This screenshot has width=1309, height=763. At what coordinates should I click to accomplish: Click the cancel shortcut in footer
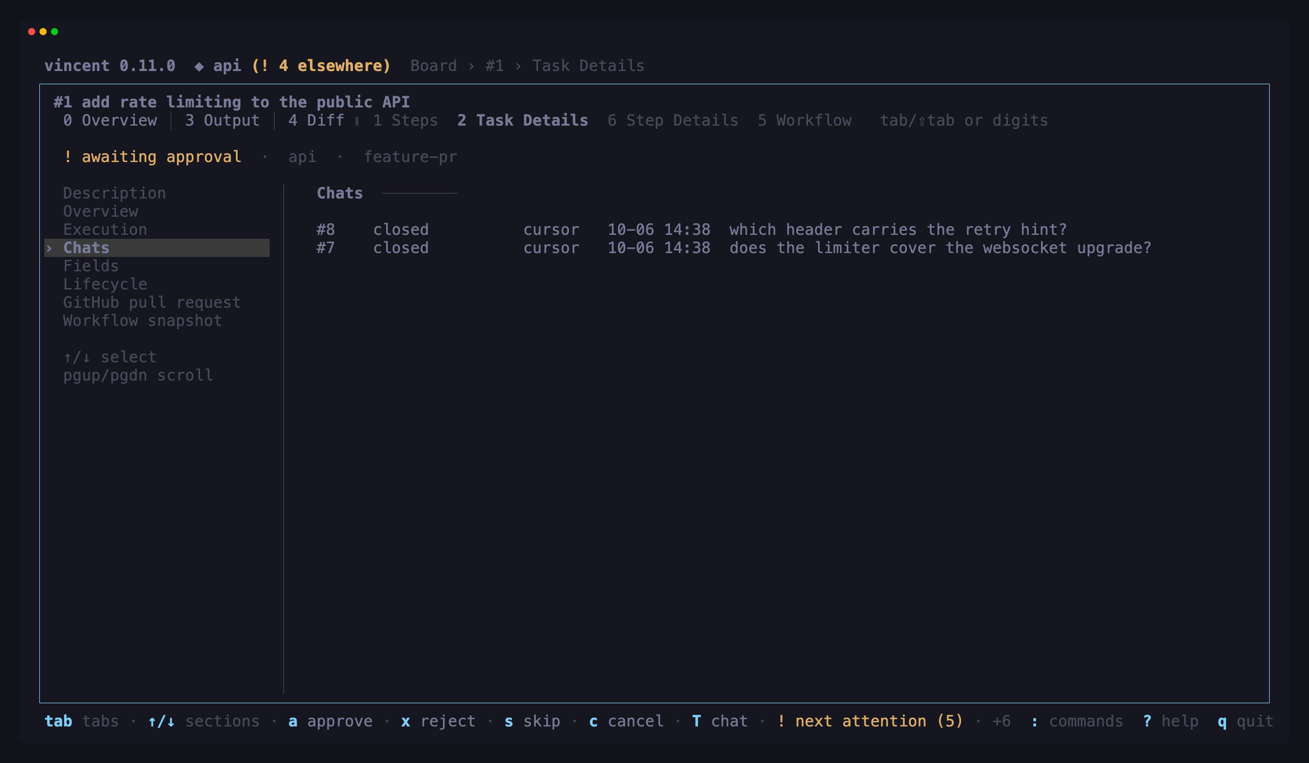626,721
